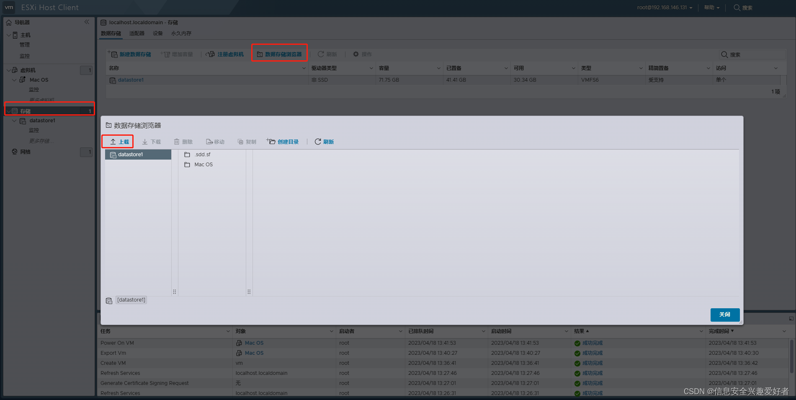Image resolution: width=796 pixels, height=400 pixels.
Task: Open Monitor under Host in navigator
Action: tap(25, 56)
